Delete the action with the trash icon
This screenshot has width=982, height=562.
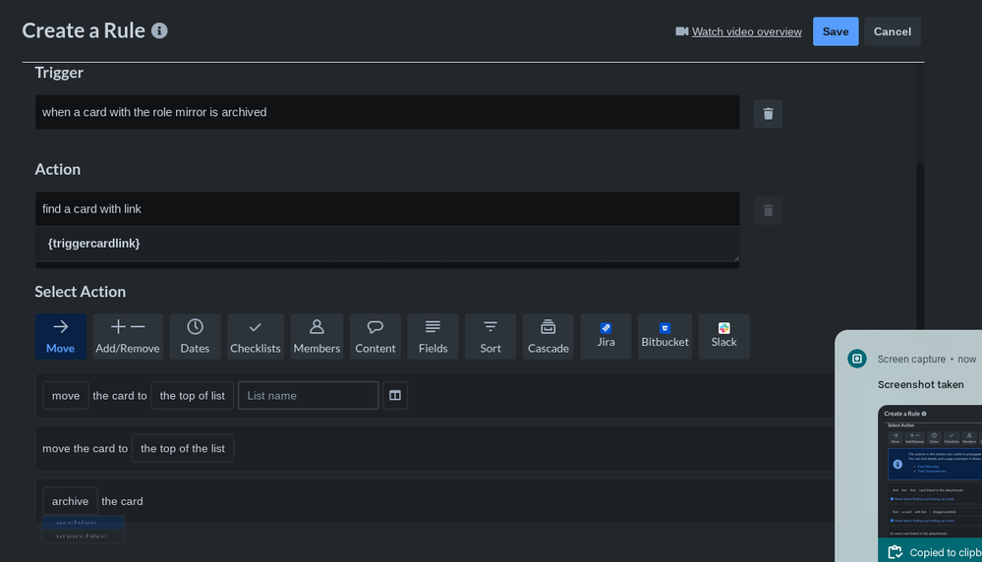tap(768, 210)
